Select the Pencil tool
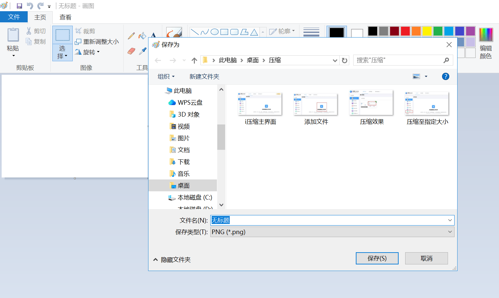This screenshot has height=298, width=499. (131, 35)
